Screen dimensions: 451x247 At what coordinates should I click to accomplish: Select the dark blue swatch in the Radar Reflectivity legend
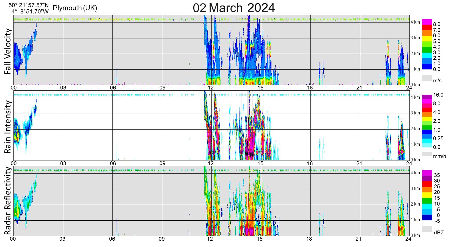pyautogui.click(x=427, y=218)
